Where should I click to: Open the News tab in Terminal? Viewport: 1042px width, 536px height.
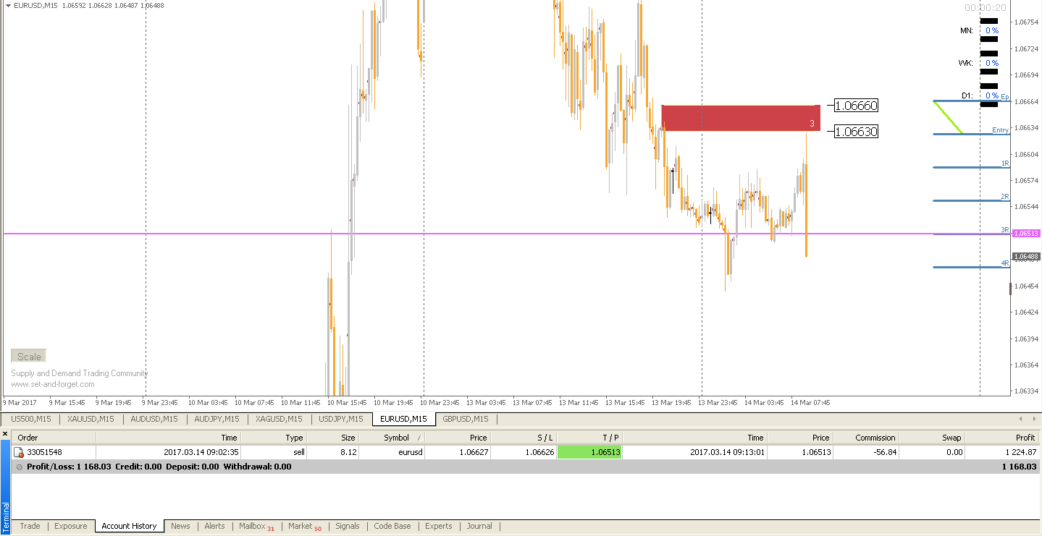[x=180, y=526]
